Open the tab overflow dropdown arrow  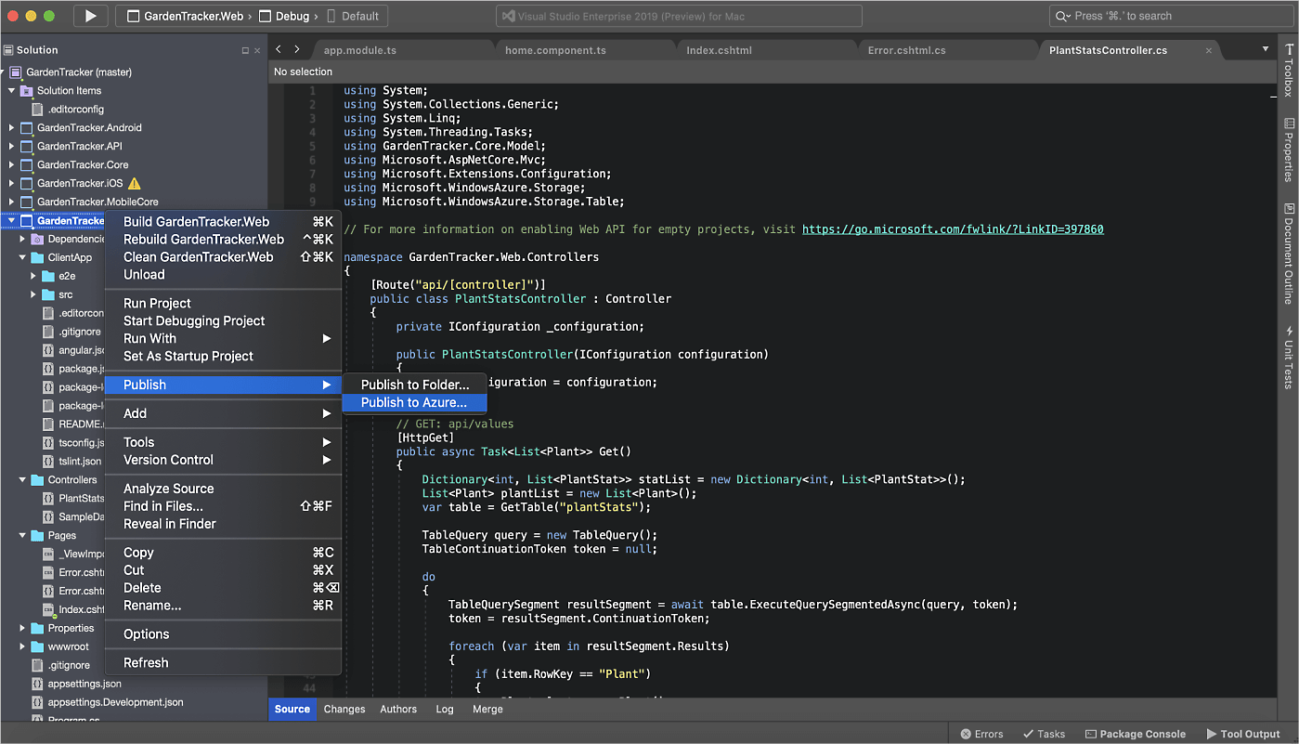click(1265, 49)
